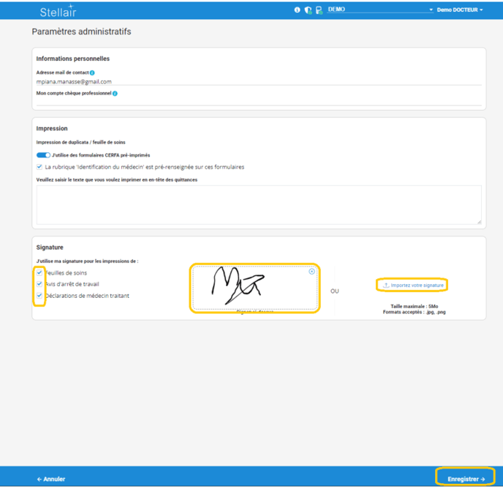503x489 pixels.
Task: Expand the Demo DOCTEUR user menu
Action: click(460, 10)
